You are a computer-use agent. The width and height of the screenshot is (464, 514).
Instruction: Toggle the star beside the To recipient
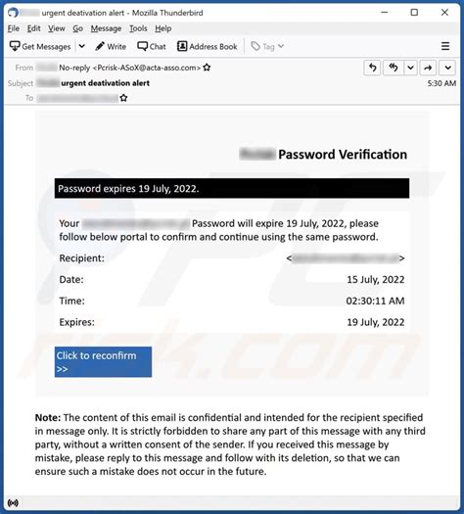[123, 98]
